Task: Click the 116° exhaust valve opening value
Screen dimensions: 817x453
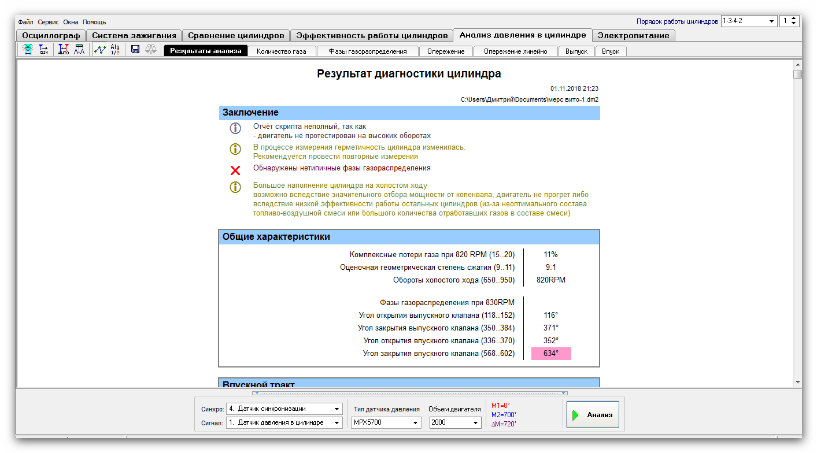Action: coord(551,315)
